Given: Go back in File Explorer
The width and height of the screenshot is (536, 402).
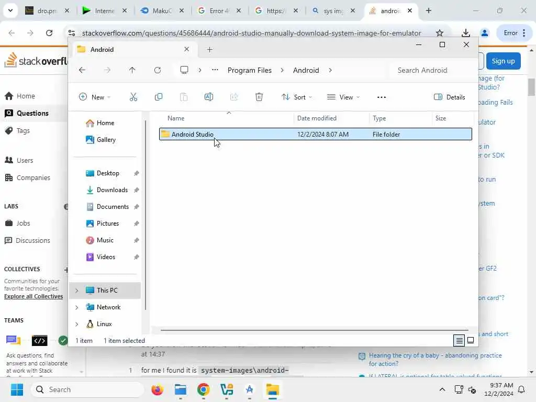Looking at the screenshot, I should [82, 70].
